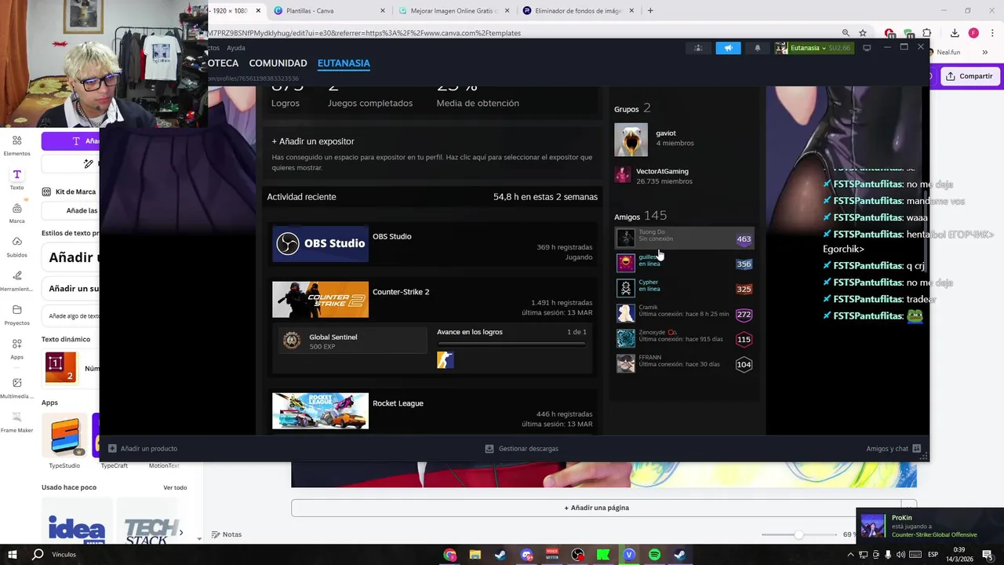Click Añadir un producto in Steam
This screenshot has height=565, width=1004.
click(143, 449)
